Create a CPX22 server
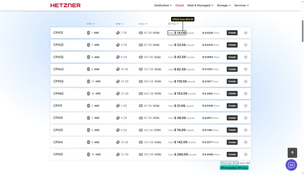 click(232, 45)
